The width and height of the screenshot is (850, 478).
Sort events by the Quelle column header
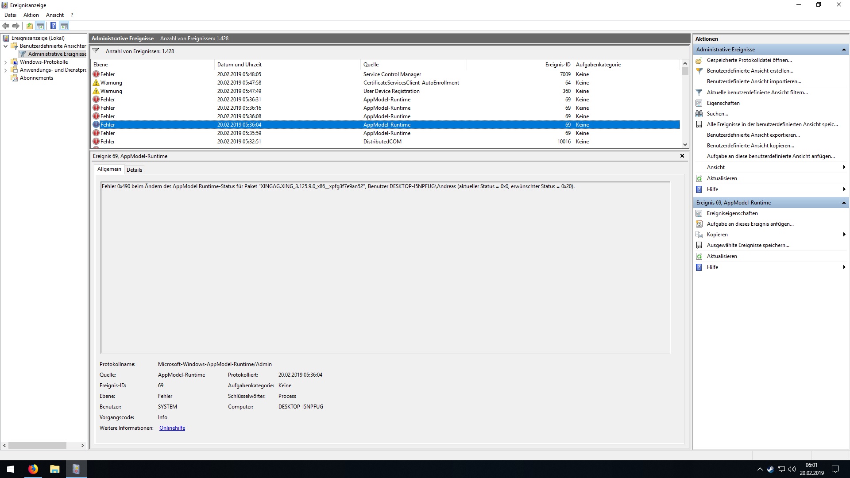pyautogui.click(x=413, y=65)
